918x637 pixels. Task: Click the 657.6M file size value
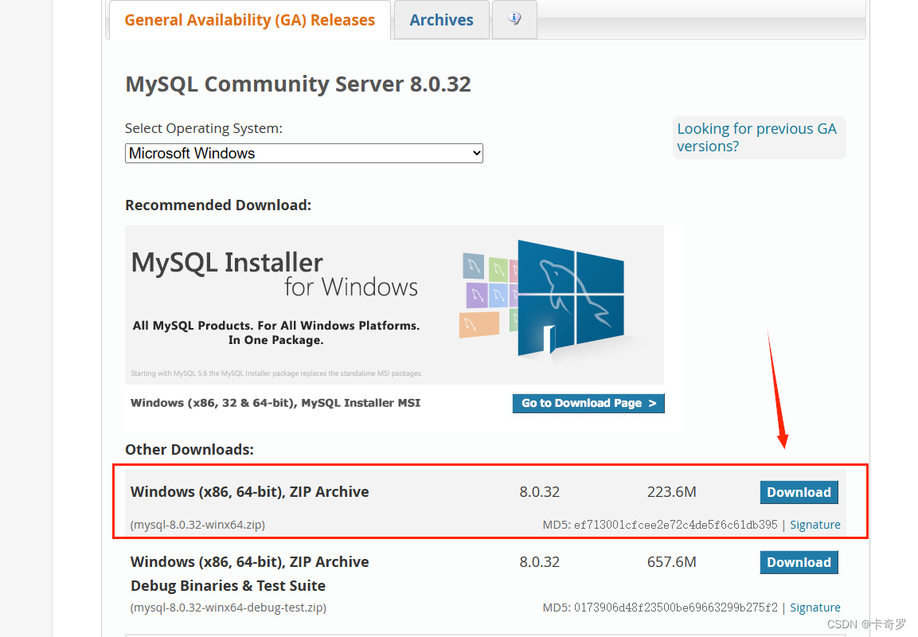(671, 562)
